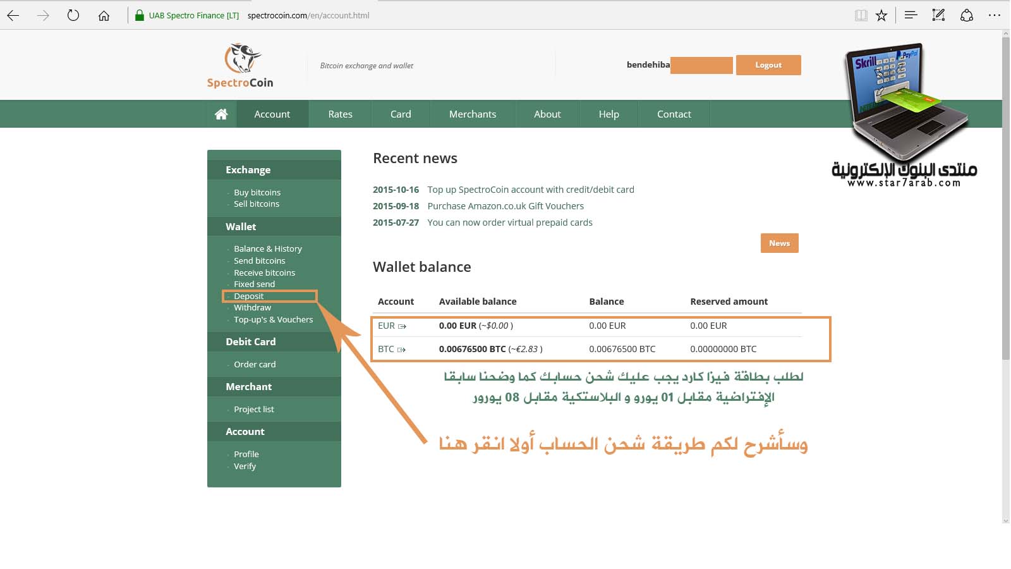Click the SpectroCoin brand name text
Viewport: 1011px width, 569px height.
point(240,83)
